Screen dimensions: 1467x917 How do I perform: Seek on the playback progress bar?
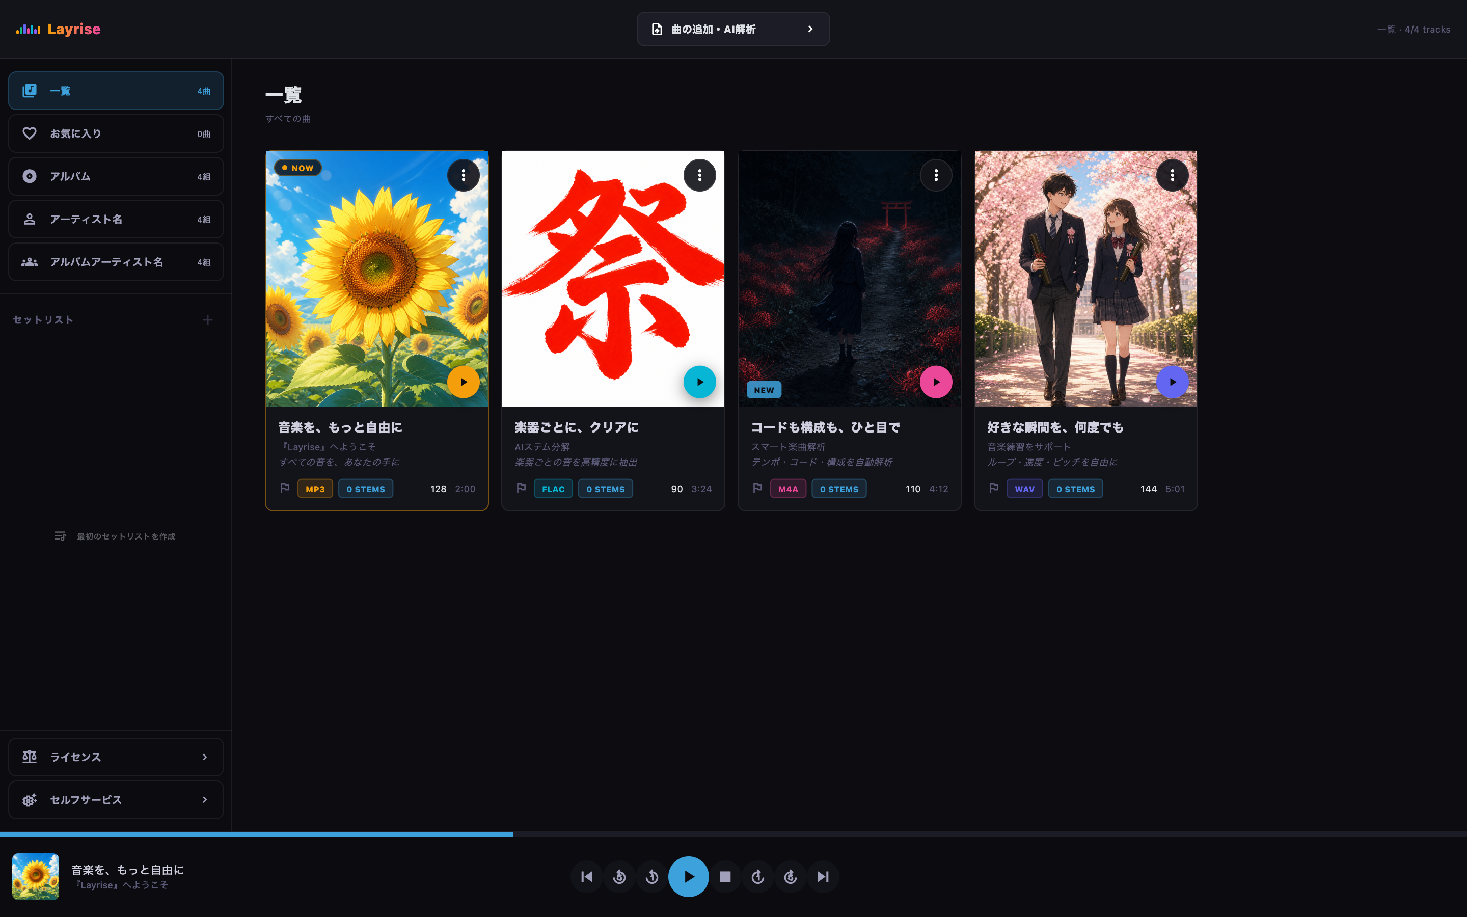pos(733,834)
